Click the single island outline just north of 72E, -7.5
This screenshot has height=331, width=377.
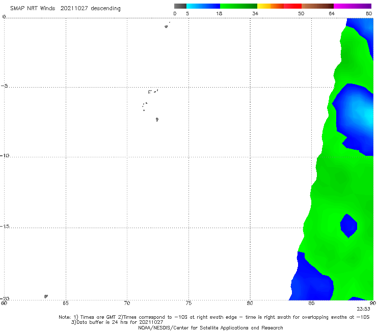pos(157,120)
